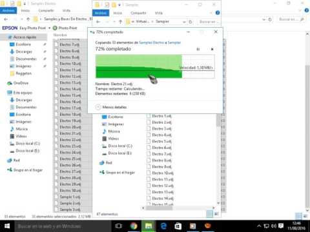
Task: Open Descargas under Acceso rápido
Action: [x=24, y=52]
